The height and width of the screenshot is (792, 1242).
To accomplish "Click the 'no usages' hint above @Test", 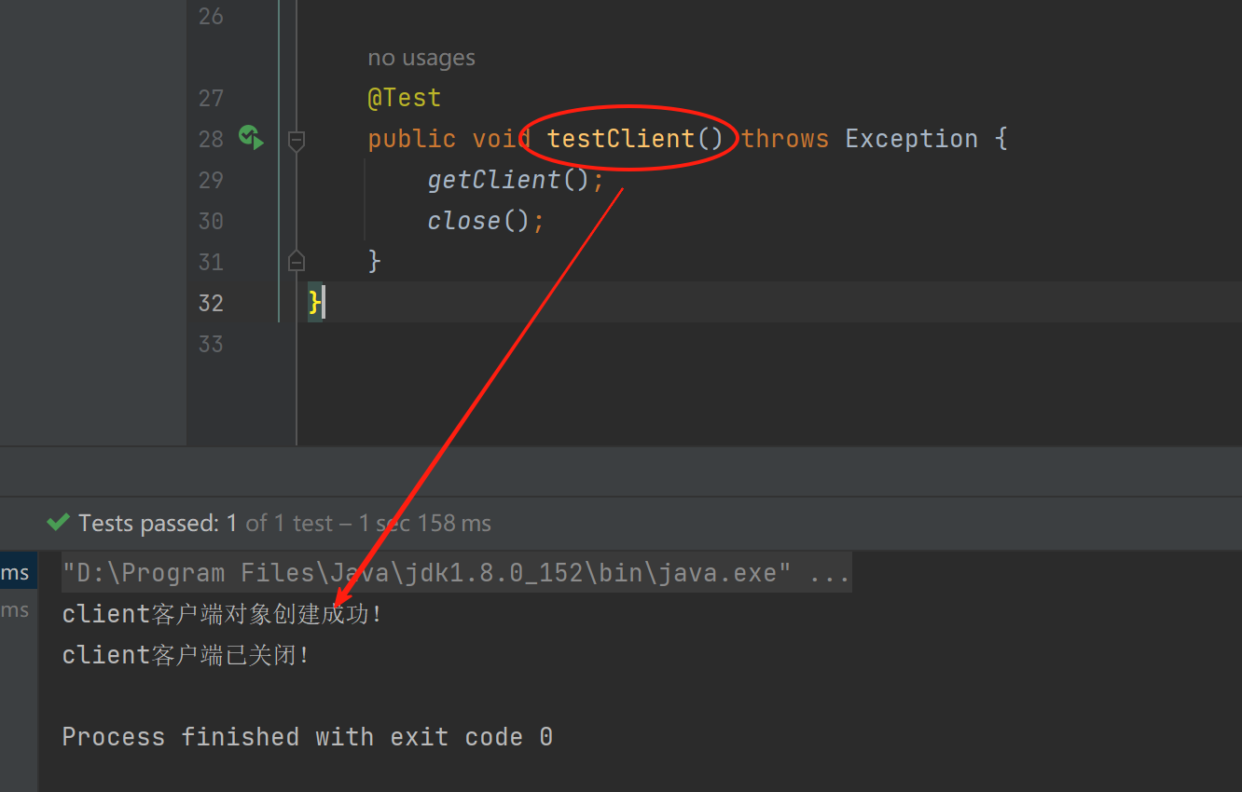I will 421,58.
